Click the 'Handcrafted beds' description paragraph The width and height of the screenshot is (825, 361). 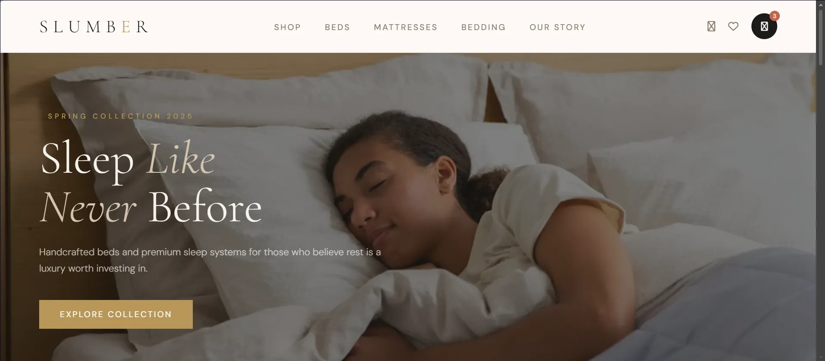(x=210, y=260)
